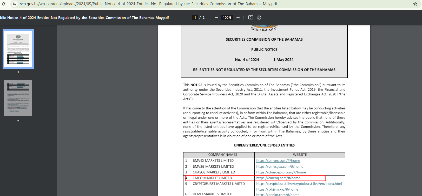Open site information icon in address bar

(x=15, y=4)
